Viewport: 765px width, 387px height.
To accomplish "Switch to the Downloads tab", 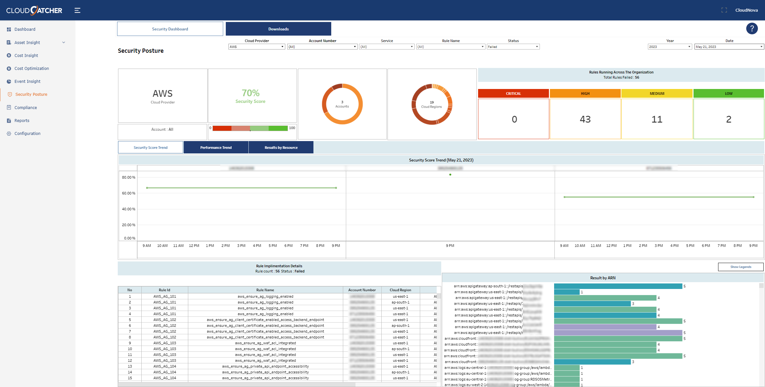I will [x=278, y=29].
